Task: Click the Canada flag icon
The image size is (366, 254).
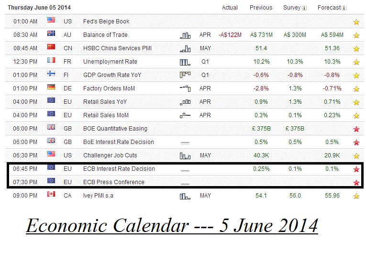Action: point(51,196)
